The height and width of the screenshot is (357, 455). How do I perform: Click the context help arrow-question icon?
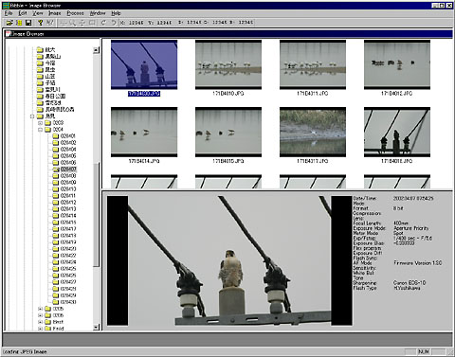click(x=49, y=23)
